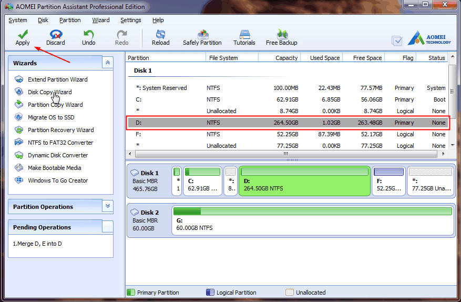The width and height of the screenshot is (461, 302).
Task: Click the app icon in title bar
Action: 9,6
